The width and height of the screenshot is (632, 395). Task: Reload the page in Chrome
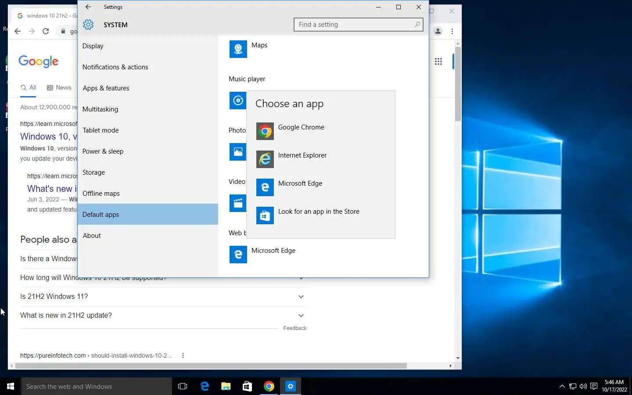46,31
